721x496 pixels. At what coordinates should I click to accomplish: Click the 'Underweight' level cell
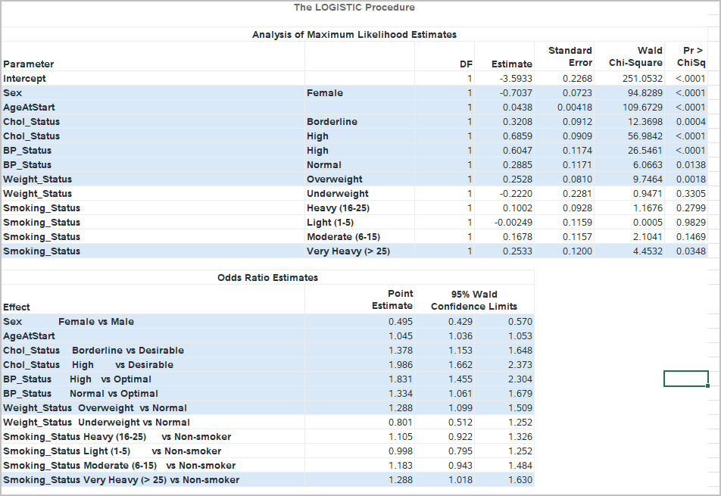(337, 194)
